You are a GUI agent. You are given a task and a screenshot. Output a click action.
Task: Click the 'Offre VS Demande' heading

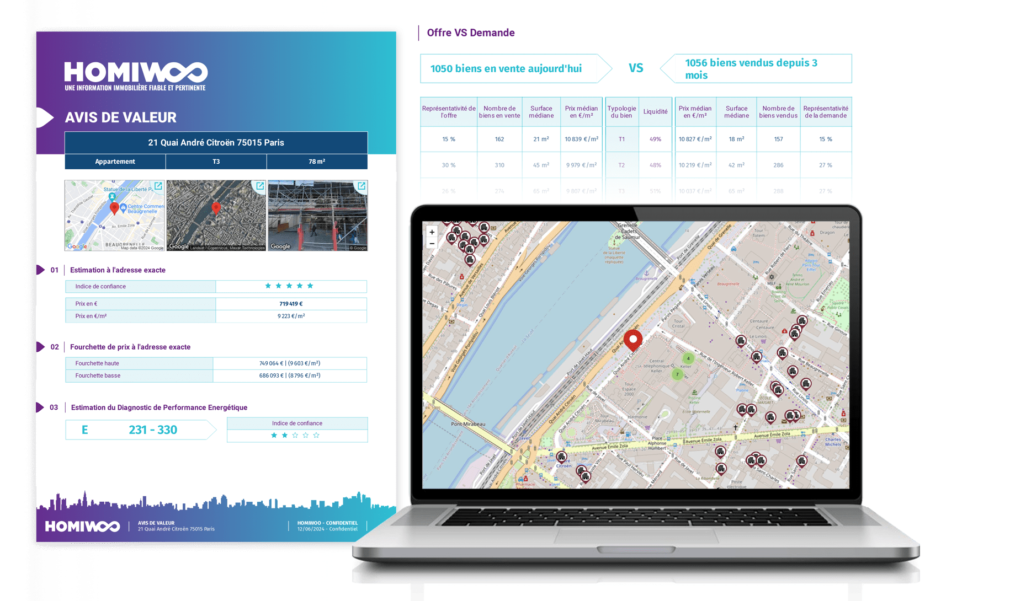pyautogui.click(x=471, y=33)
